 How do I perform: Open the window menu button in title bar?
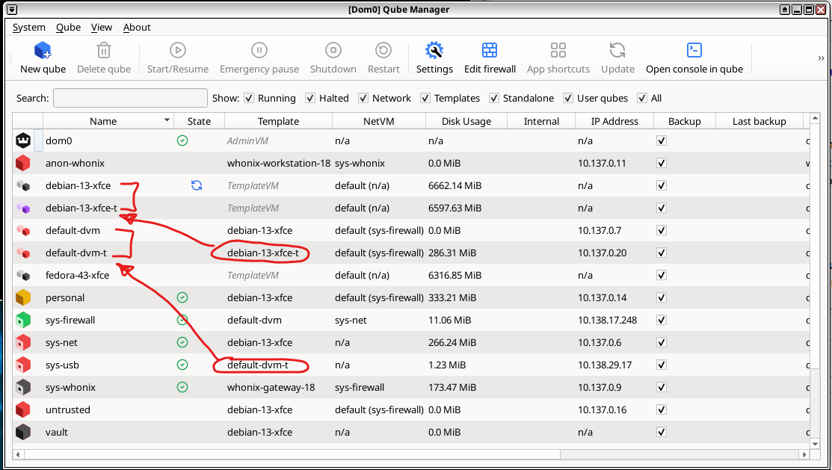[11, 9]
